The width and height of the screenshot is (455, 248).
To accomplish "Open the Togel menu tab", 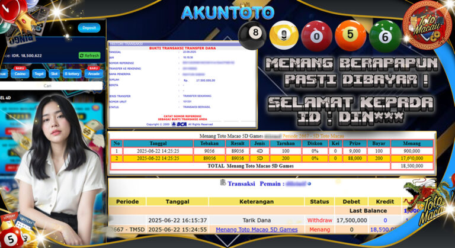I will pos(39,73).
